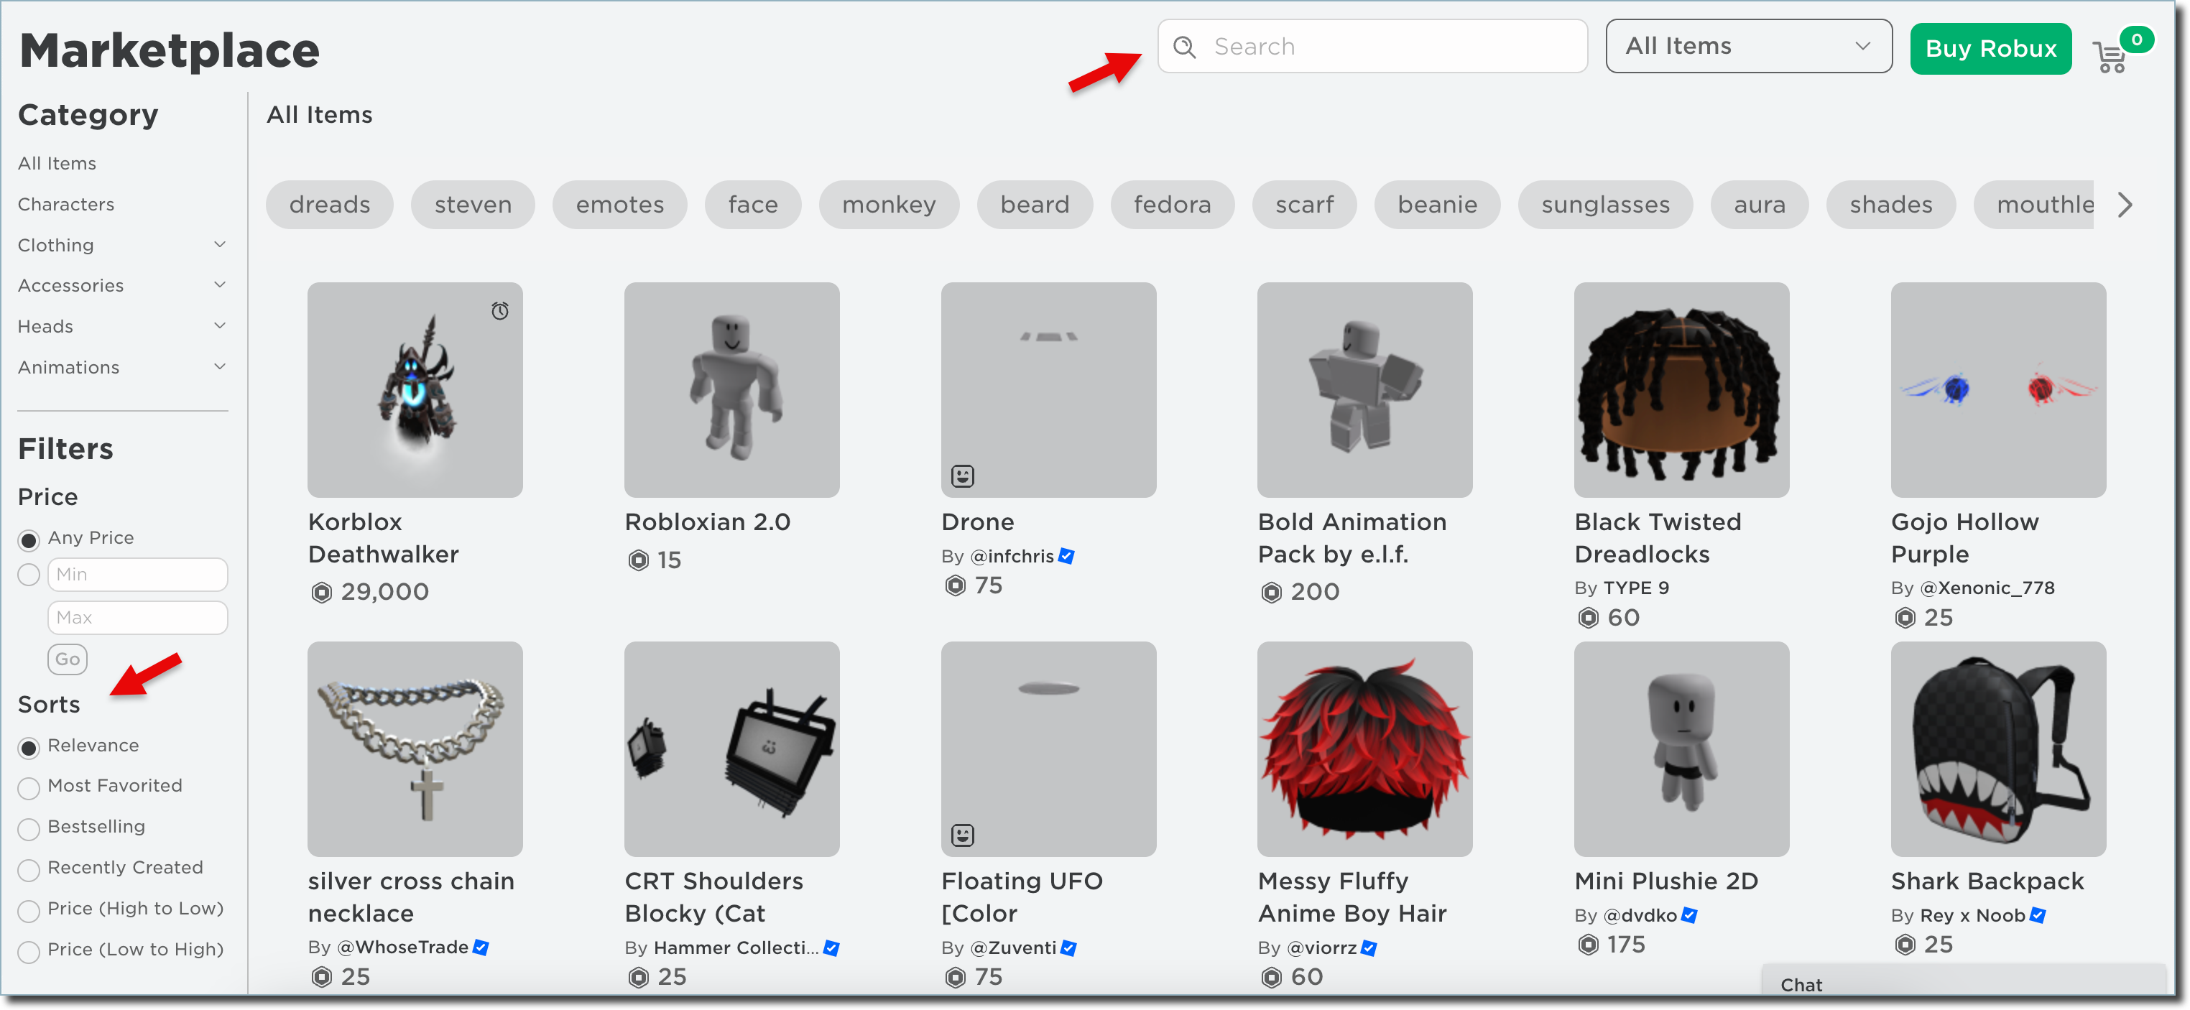Image resolution: width=2190 pixels, height=1010 pixels.
Task: Click verified badge next to Rey x Noob
Action: click(x=2038, y=914)
